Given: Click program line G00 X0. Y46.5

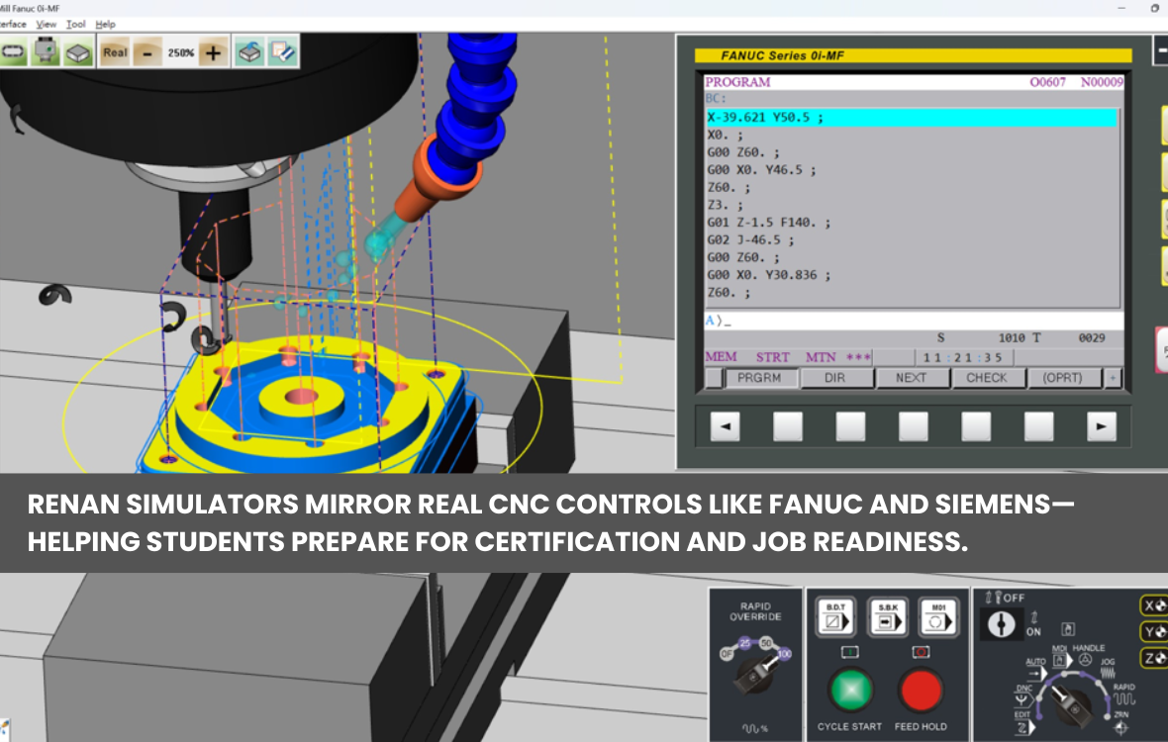Looking at the screenshot, I should click(761, 170).
